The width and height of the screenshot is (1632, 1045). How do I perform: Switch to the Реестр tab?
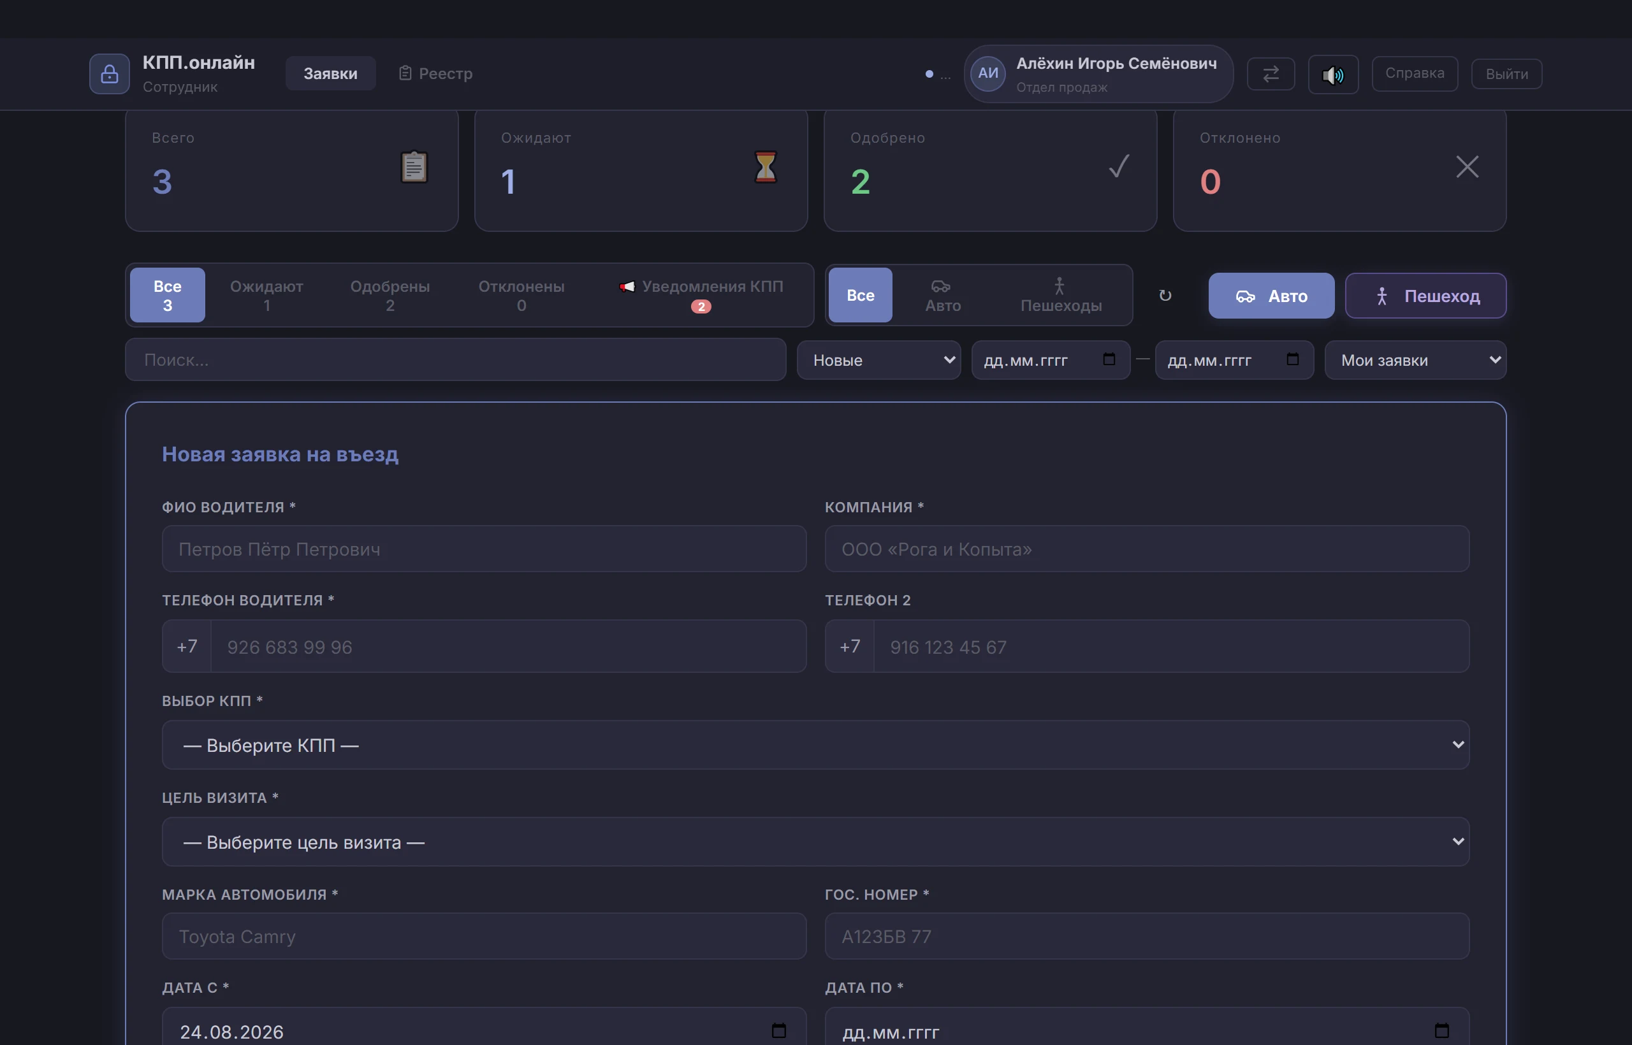(435, 73)
